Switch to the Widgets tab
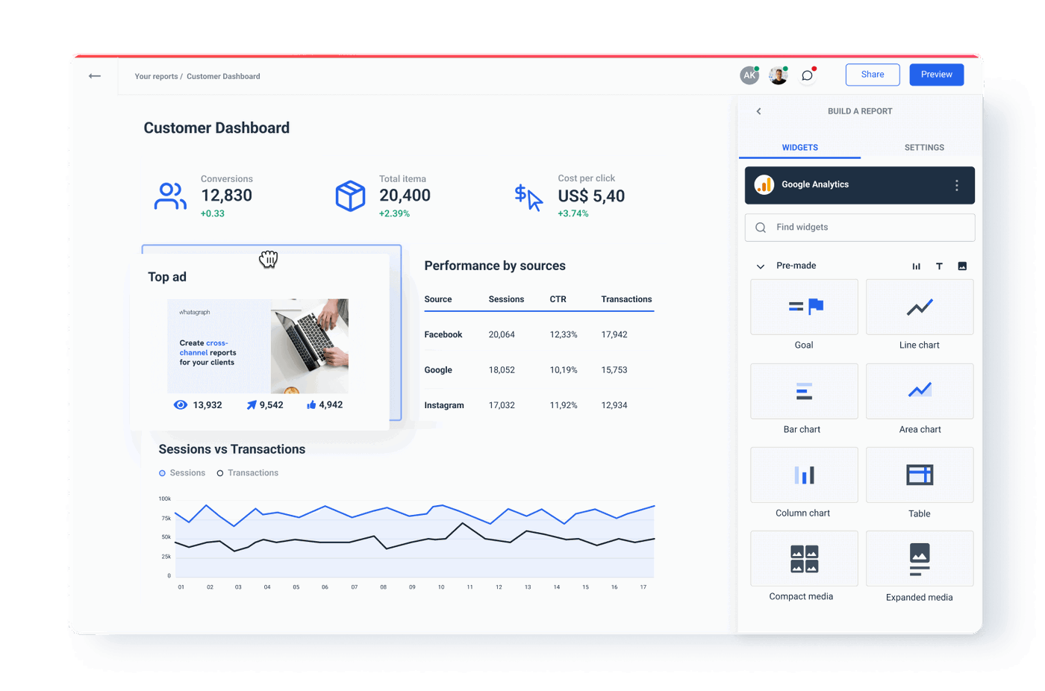The width and height of the screenshot is (1045, 691). point(799,147)
